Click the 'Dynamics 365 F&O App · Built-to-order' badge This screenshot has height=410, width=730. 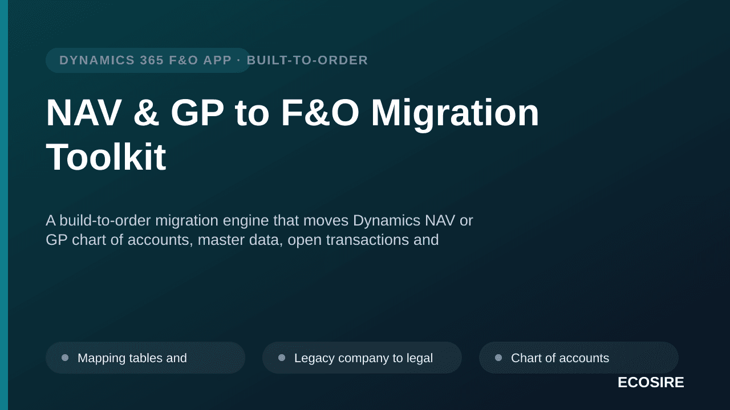[148, 60]
